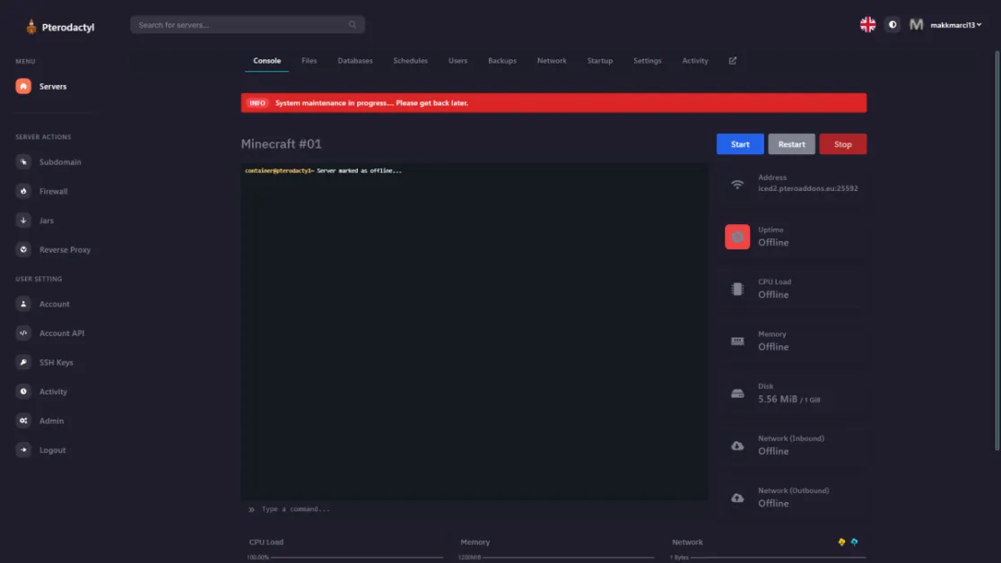This screenshot has width=1001, height=563.
Task: Start the Minecraft server
Action: click(740, 144)
